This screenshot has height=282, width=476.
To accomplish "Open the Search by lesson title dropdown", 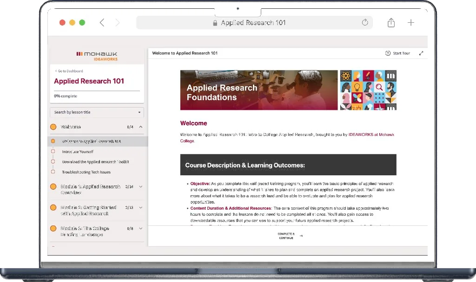I will point(97,112).
